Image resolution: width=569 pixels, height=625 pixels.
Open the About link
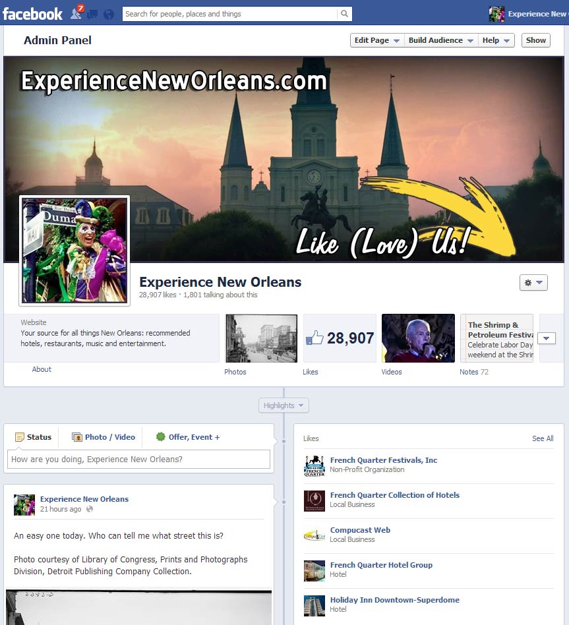point(42,369)
